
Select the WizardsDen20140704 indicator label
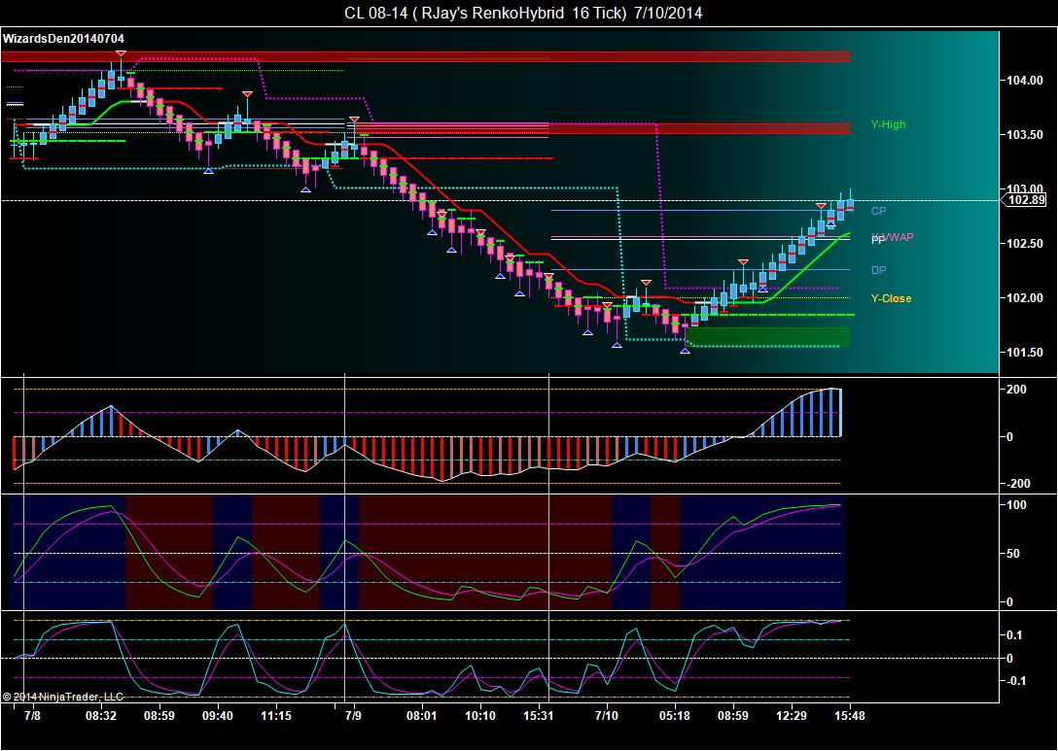63,39
